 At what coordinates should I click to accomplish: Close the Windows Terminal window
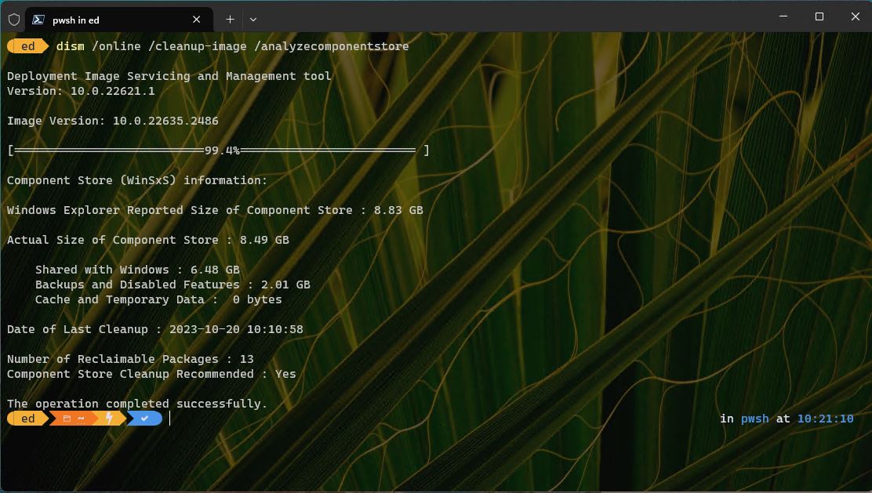pyautogui.click(x=855, y=17)
